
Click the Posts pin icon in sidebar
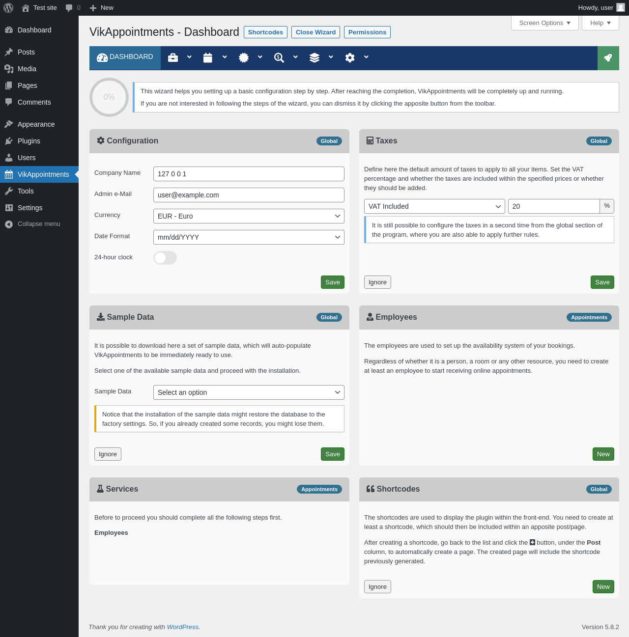tap(9, 52)
